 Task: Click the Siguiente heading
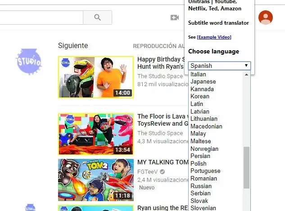click(x=73, y=45)
